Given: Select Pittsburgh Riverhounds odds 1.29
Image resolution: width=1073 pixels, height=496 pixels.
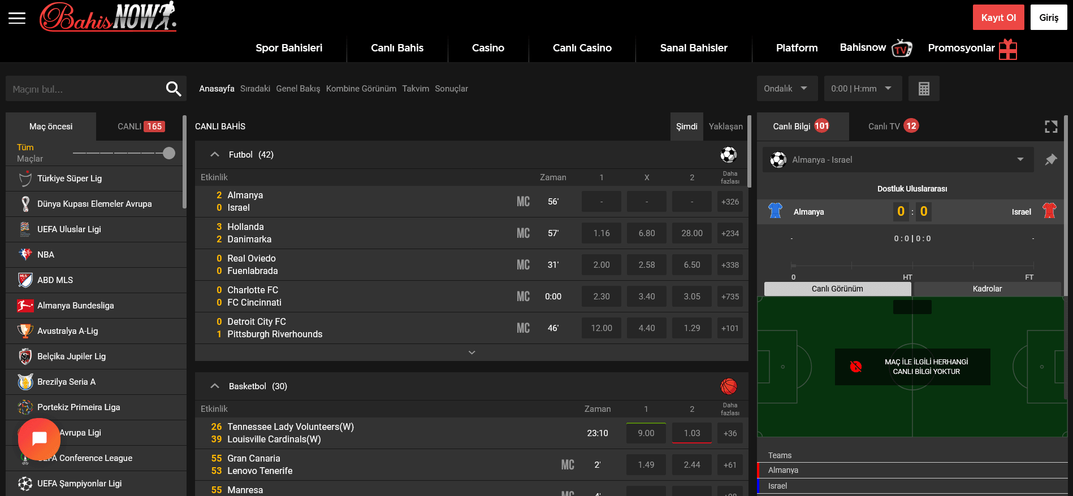Looking at the screenshot, I should [x=692, y=328].
